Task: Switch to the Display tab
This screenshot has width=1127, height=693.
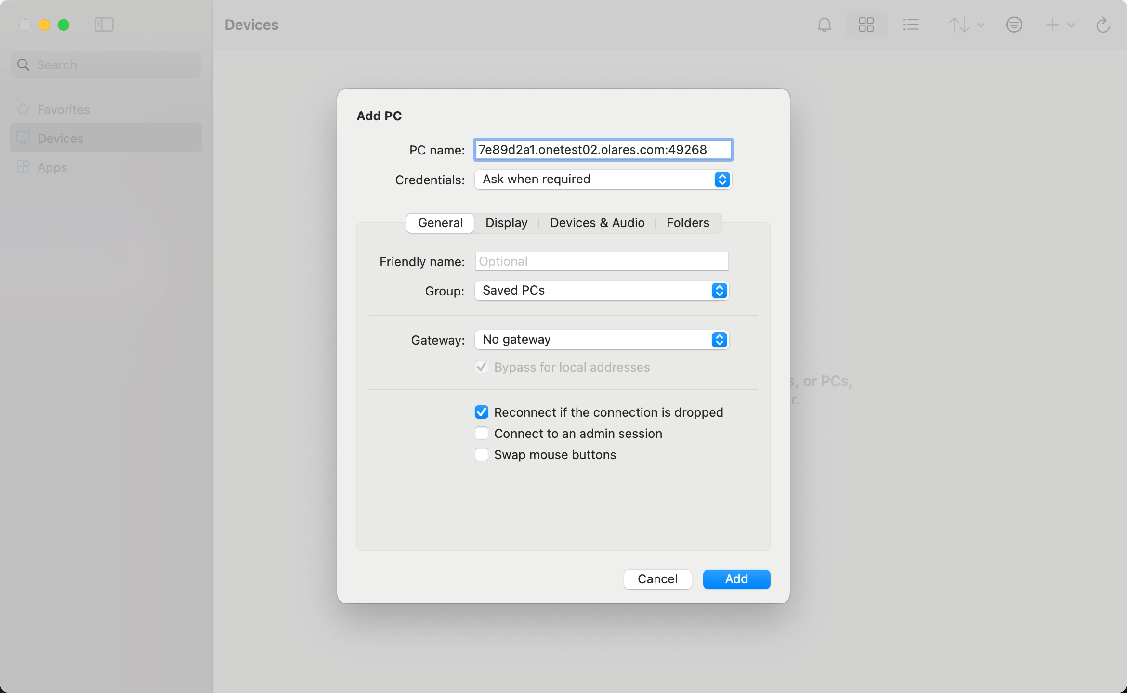Action: point(506,223)
